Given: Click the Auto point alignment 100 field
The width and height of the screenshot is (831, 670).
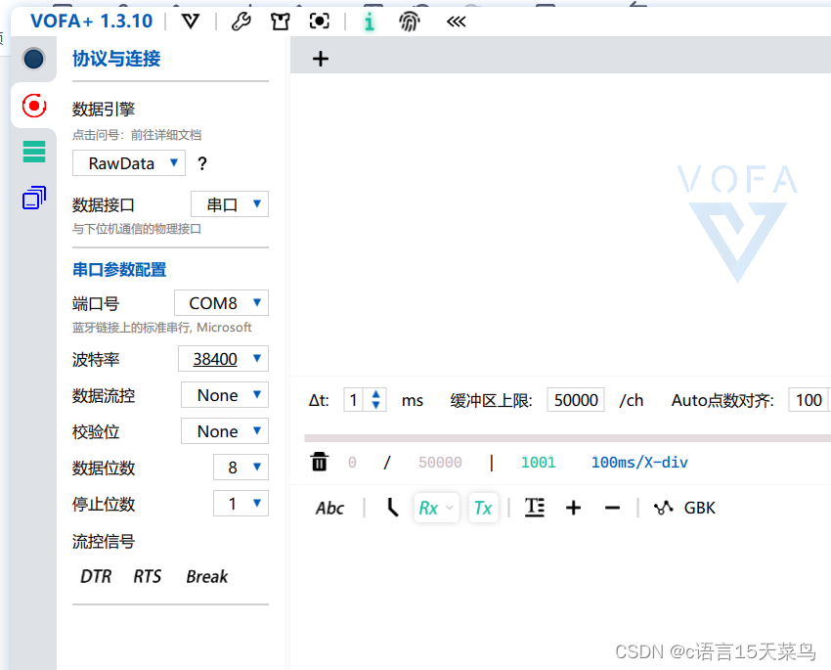Looking at the screenshot, I should pyautogui.click(x=809, y=400).
